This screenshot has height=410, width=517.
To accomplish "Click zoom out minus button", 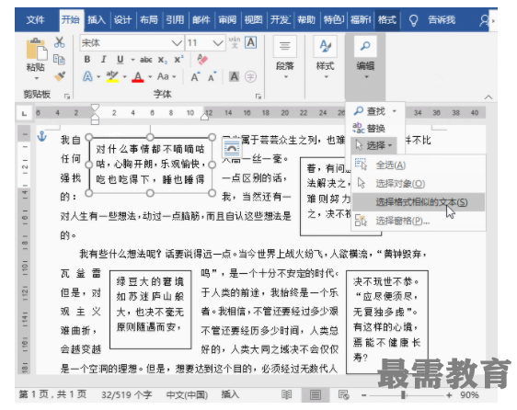I will pos(364,395).
